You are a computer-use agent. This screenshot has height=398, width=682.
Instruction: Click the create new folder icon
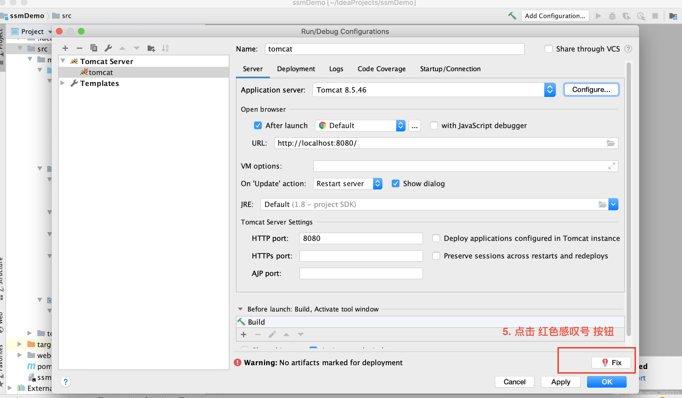coord(151,48)
